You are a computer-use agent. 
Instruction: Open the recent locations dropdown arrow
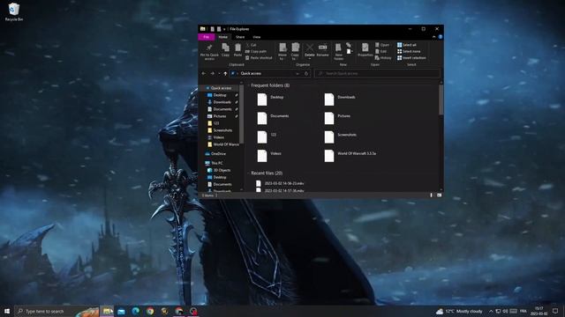tap(219, 73)
